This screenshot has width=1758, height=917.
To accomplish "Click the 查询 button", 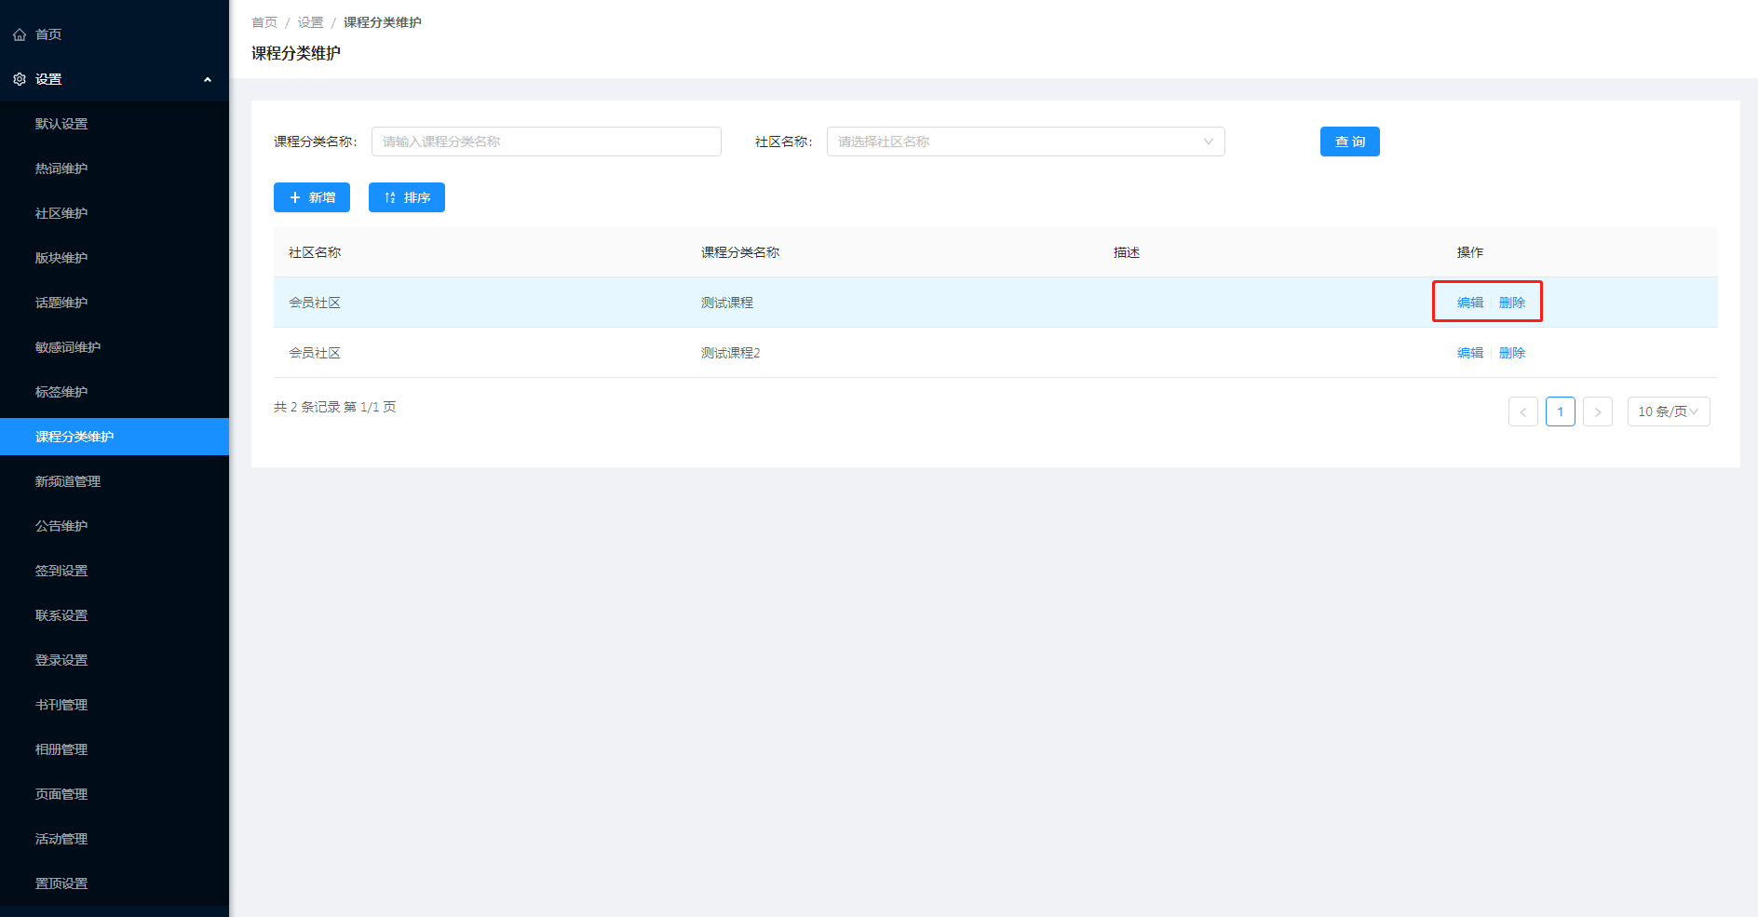I will pos(1350,142).
